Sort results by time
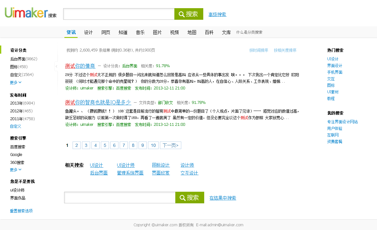 click(259, 50)
